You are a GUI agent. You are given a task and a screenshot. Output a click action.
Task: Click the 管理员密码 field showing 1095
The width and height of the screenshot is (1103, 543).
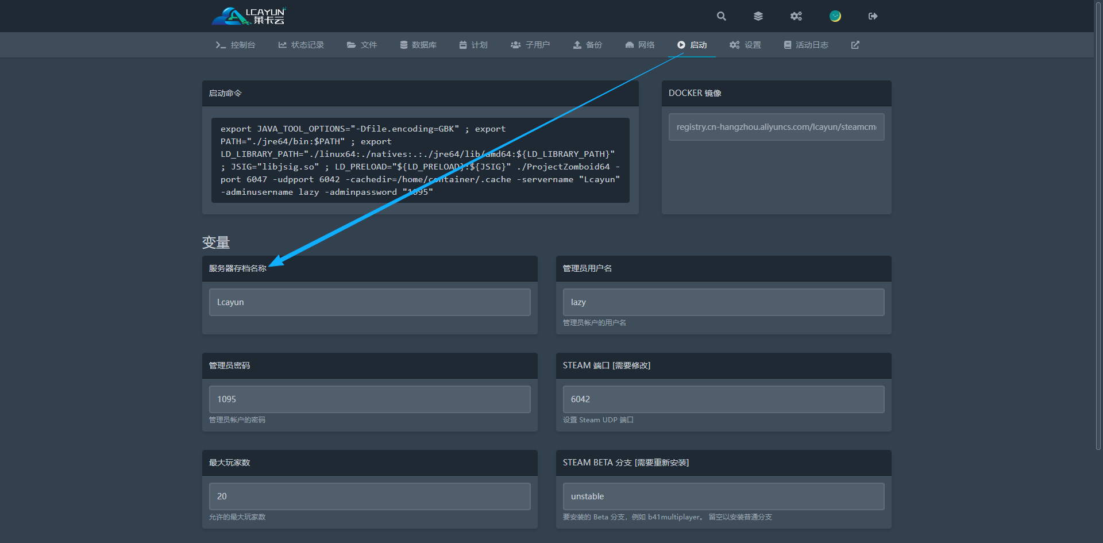click(369, 399)
